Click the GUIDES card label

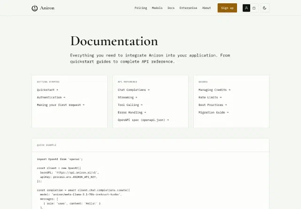(x=203, y=82)
